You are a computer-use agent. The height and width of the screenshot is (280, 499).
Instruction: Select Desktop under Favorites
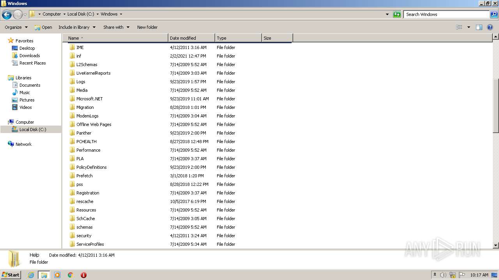27,48
